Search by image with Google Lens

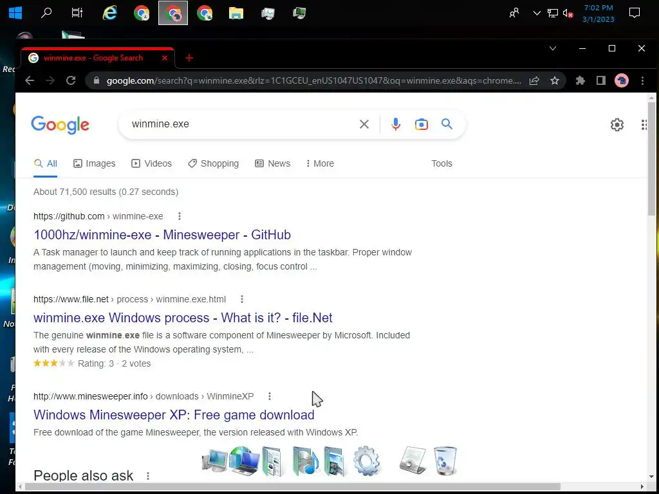[421, 124]
